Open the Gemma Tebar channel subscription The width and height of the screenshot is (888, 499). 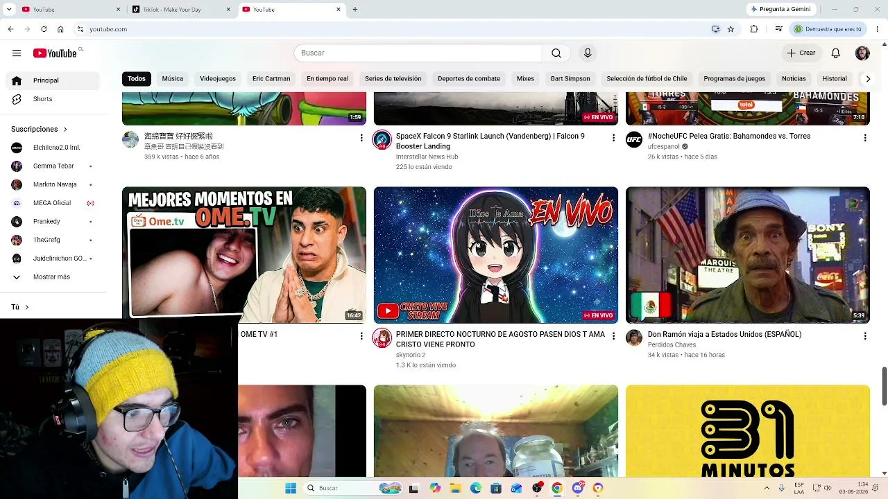[53, 166]
